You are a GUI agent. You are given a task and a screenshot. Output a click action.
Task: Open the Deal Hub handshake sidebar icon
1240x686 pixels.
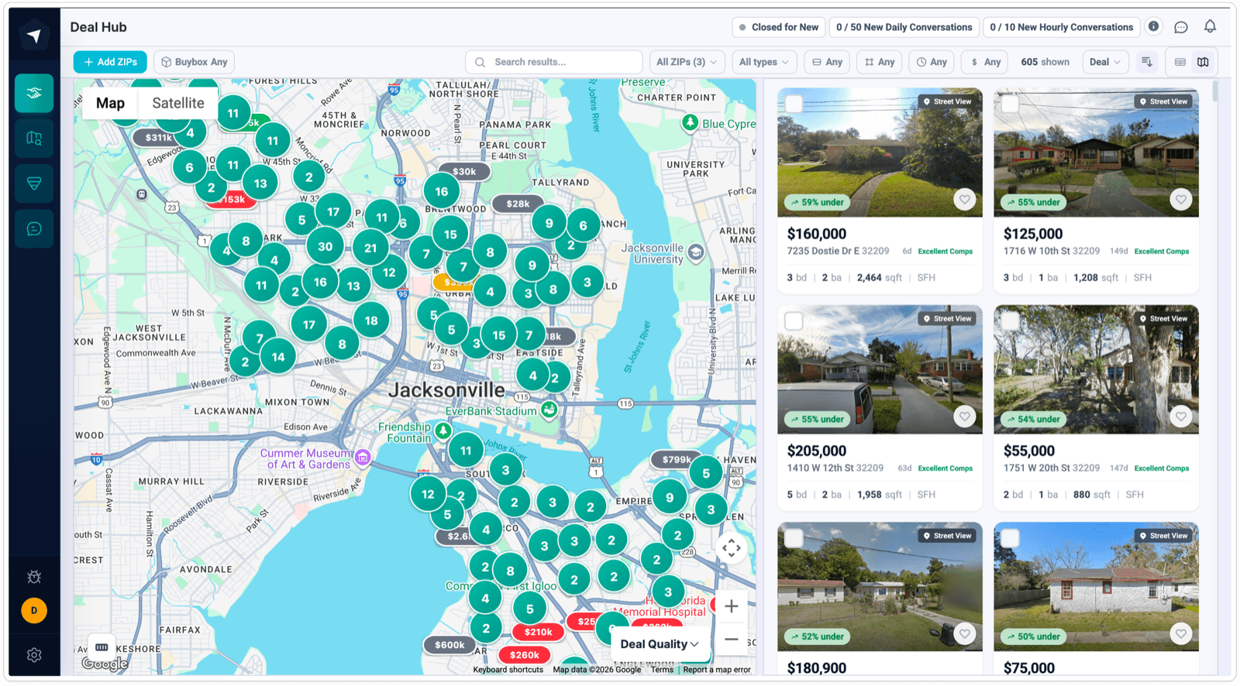point(34,93)
